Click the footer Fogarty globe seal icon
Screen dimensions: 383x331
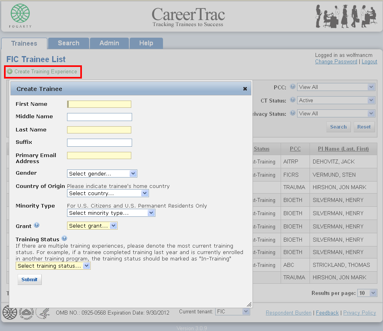pos(10,313)
